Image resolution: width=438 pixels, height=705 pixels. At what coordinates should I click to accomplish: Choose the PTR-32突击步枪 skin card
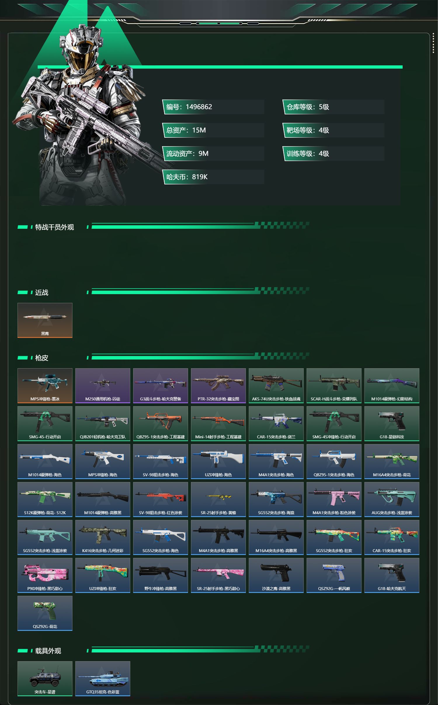coord(218,385)
